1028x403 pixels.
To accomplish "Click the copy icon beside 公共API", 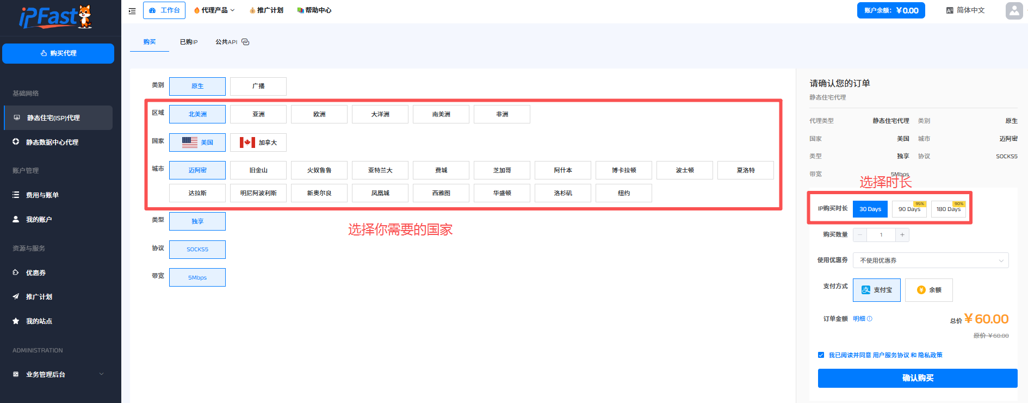I will click(x=245, y=42).
